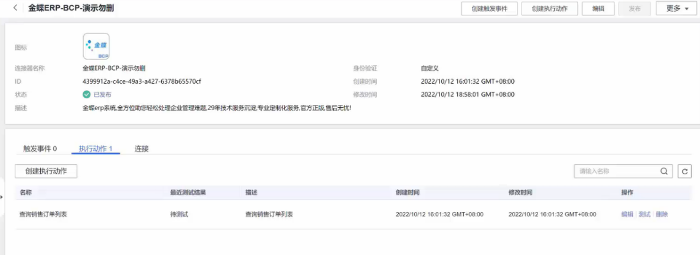The image size is (700, 255).
Task: Click the 创建触发事件 button at top
Action: (x=489, y=8)
